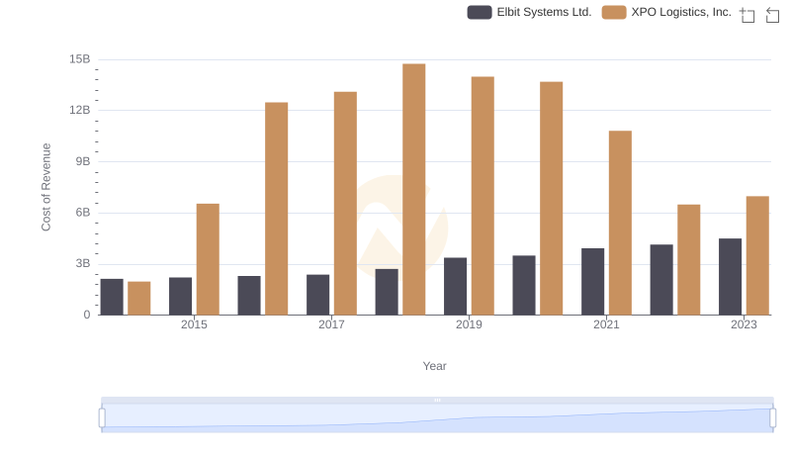The height and width of the screenshot is (456, 791).
Task: Click the tallest XPO Logistics bar for 2018
Action: pos(413,189)
